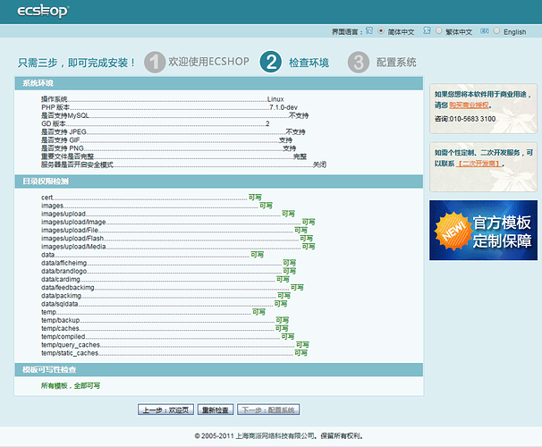Screen dimensions: 542x447
Task: Select the English radio button
Action: [496, 31]
